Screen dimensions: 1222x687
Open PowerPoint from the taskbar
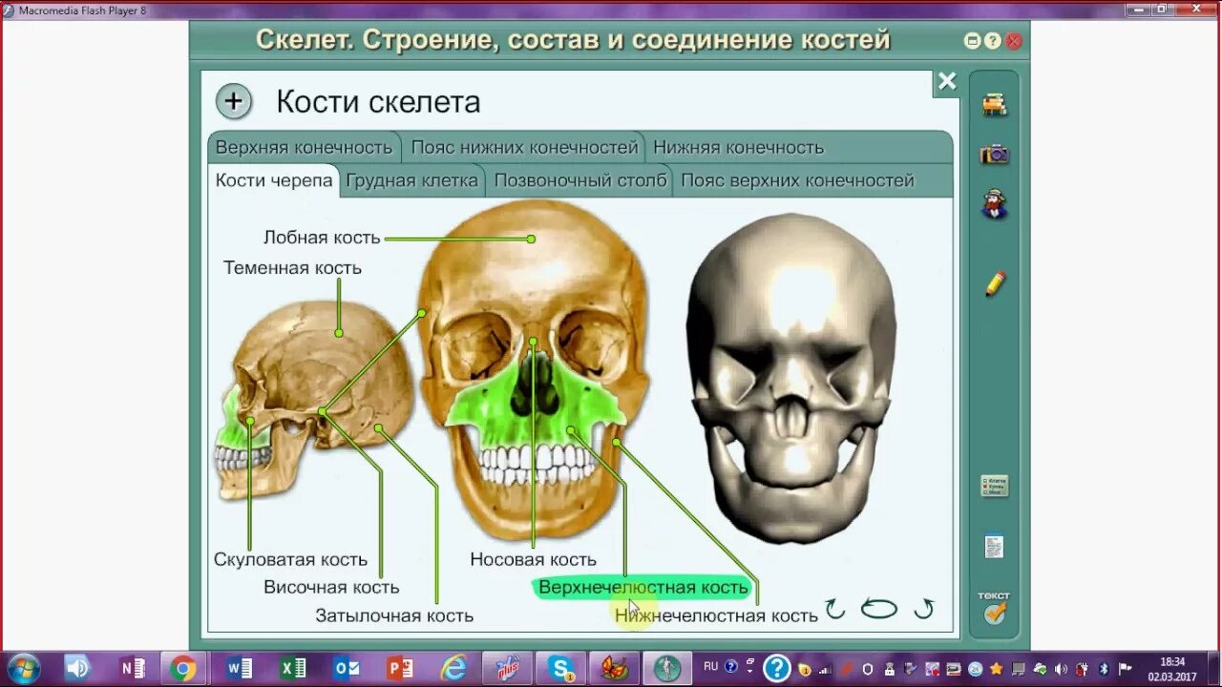point(401,668)
